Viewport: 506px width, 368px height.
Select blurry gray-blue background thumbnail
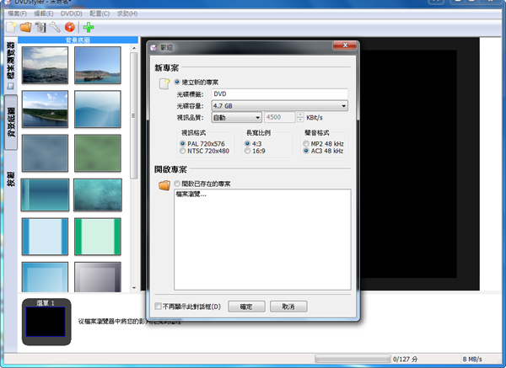(45, 153)
